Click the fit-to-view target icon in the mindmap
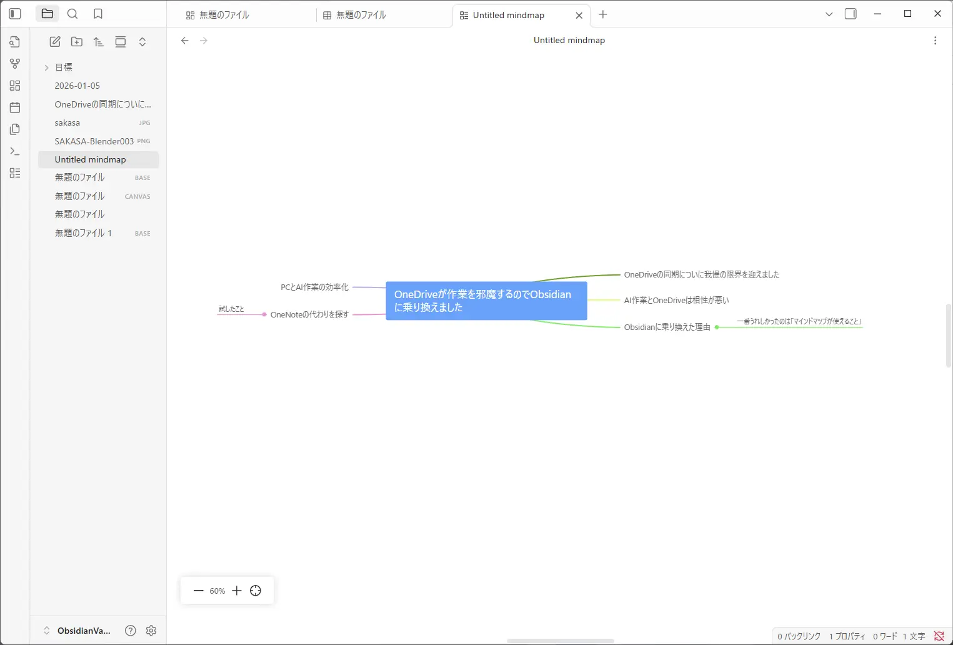 click(x=256, y=591)
